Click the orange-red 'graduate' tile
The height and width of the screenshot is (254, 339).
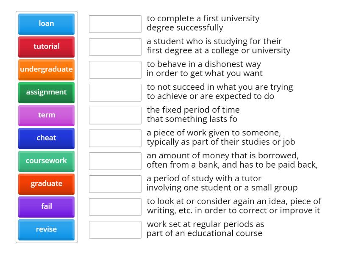pos(47,184)
